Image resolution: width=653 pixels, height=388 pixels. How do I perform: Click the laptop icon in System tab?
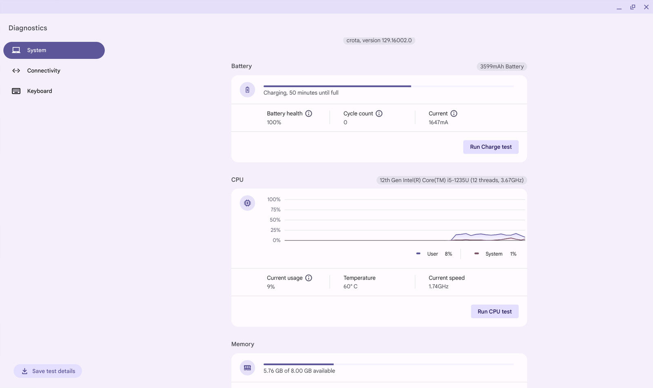[16, 50]
